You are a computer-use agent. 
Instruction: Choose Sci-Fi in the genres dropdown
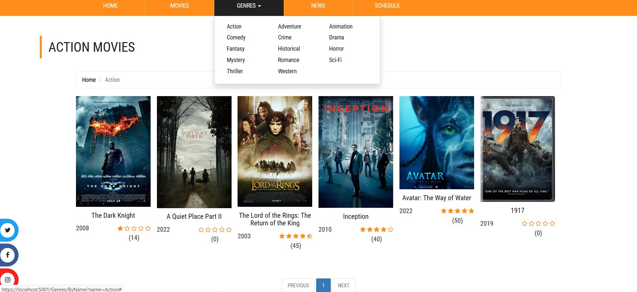[x=335, y=60]
